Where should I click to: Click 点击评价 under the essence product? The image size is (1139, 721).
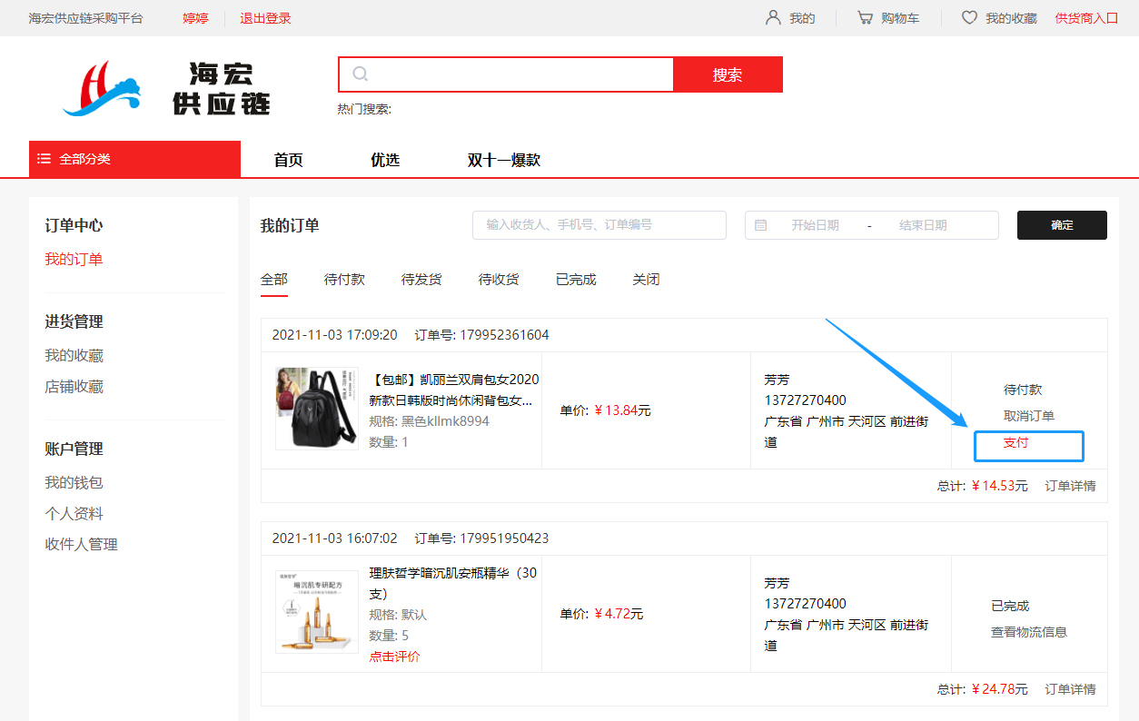point(394,657)
